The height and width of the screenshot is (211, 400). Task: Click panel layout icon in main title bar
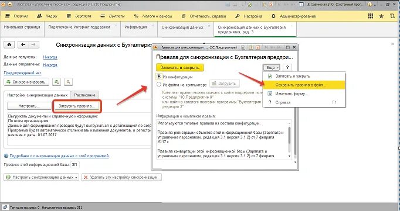coord(301,4)
